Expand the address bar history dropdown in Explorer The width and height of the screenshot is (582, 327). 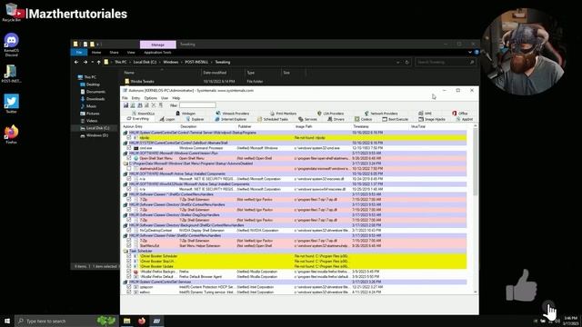point(397,63)
